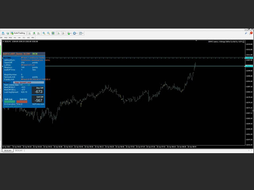
Task: Click the Buy Diff -673 box
Action: pos(38,91)
